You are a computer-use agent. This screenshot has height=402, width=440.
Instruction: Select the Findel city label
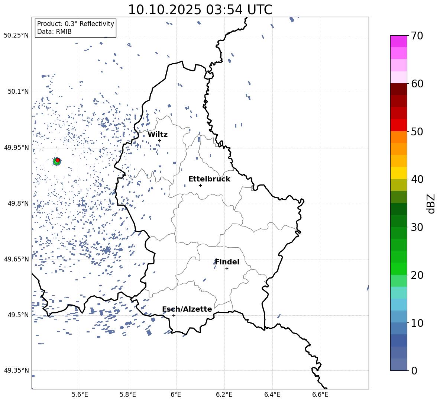click(227, 262)
